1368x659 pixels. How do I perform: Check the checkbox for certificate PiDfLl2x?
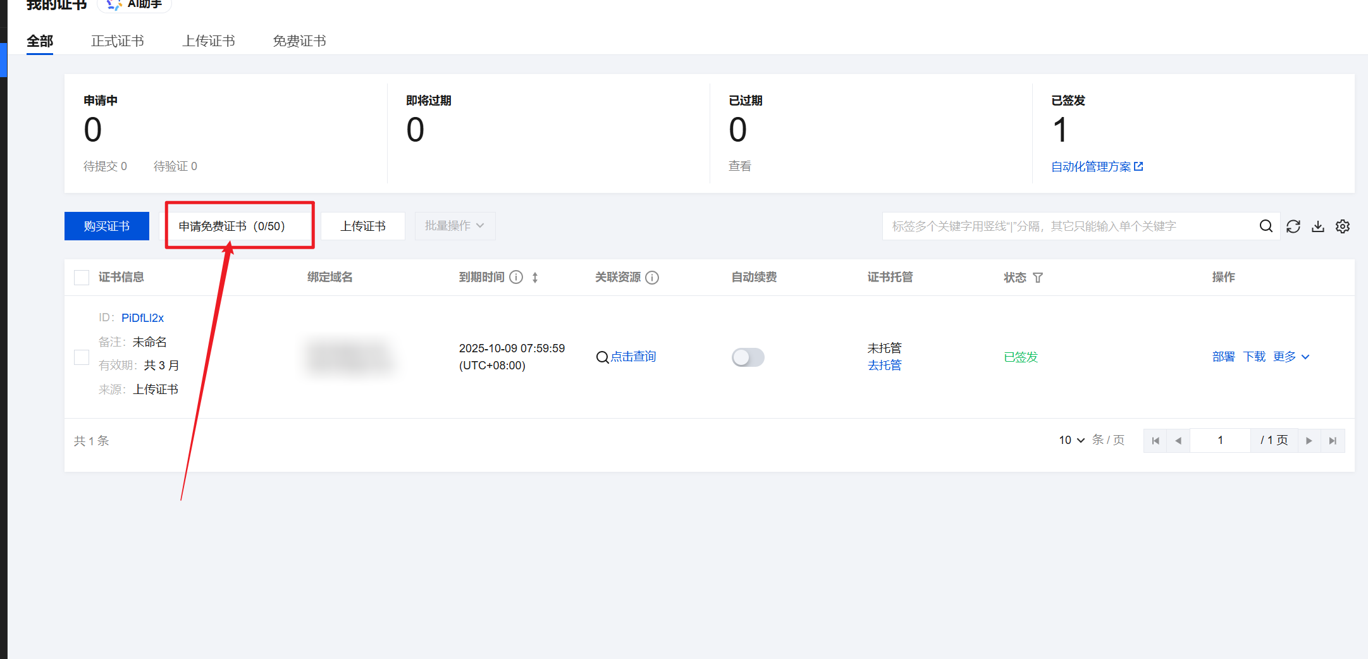click(x=81, y=357)
